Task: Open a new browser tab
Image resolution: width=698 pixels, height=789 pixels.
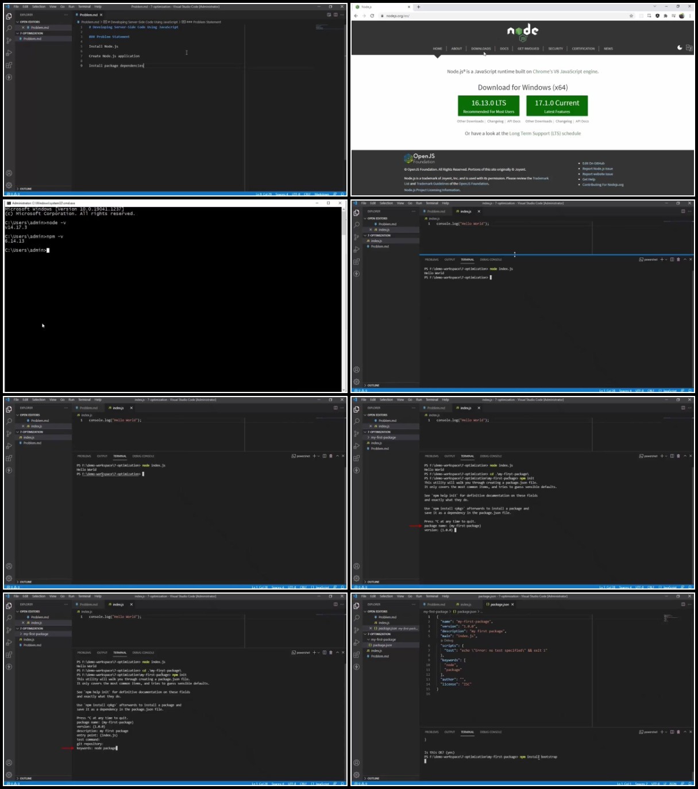Action: pyautogui.click(x=418, y=7)
